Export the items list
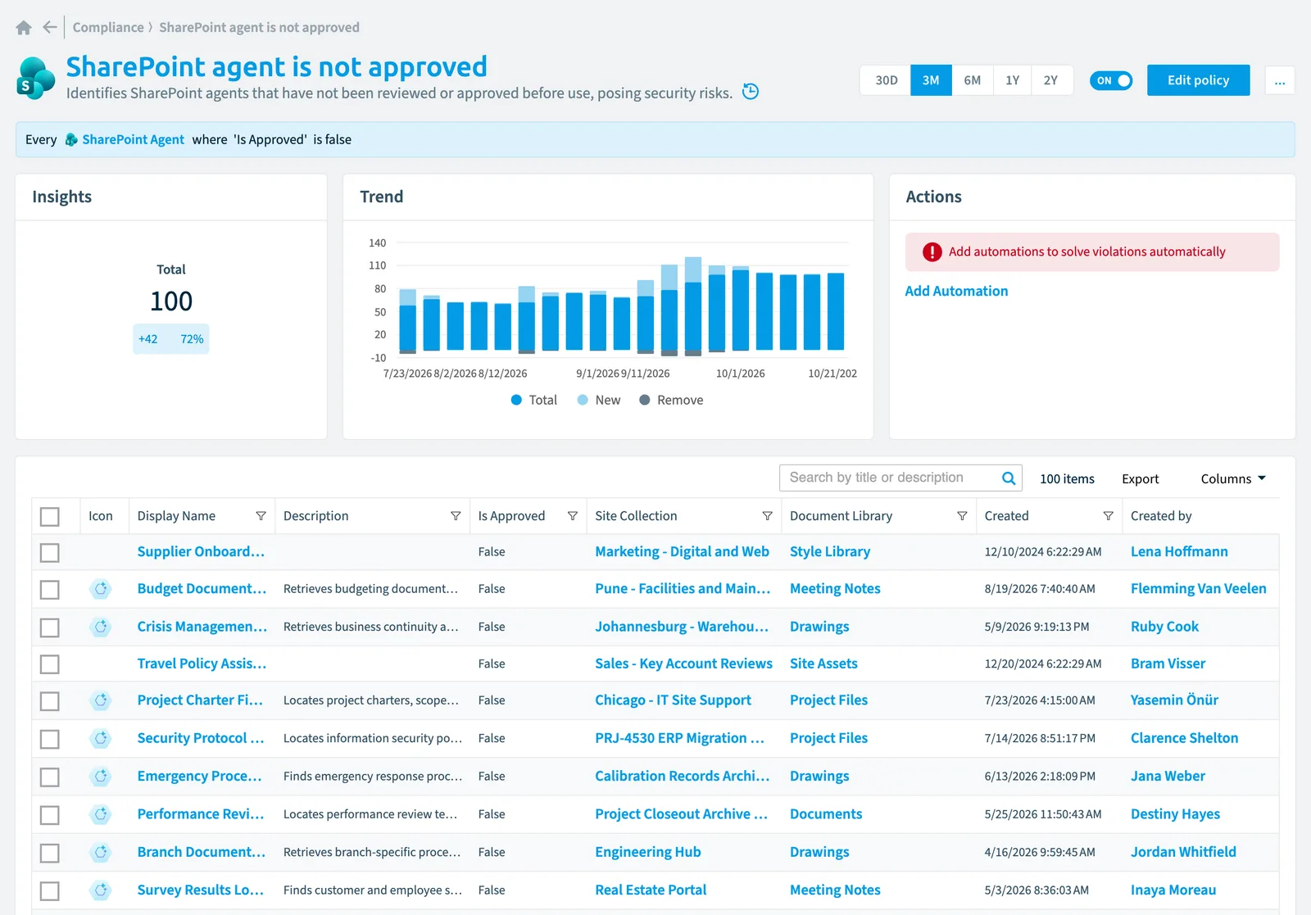 (1140, 478)
